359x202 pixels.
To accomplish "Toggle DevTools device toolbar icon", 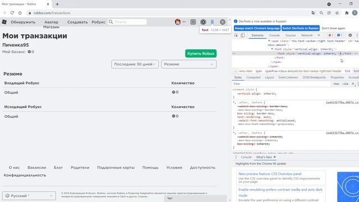I will click(242, 35).
